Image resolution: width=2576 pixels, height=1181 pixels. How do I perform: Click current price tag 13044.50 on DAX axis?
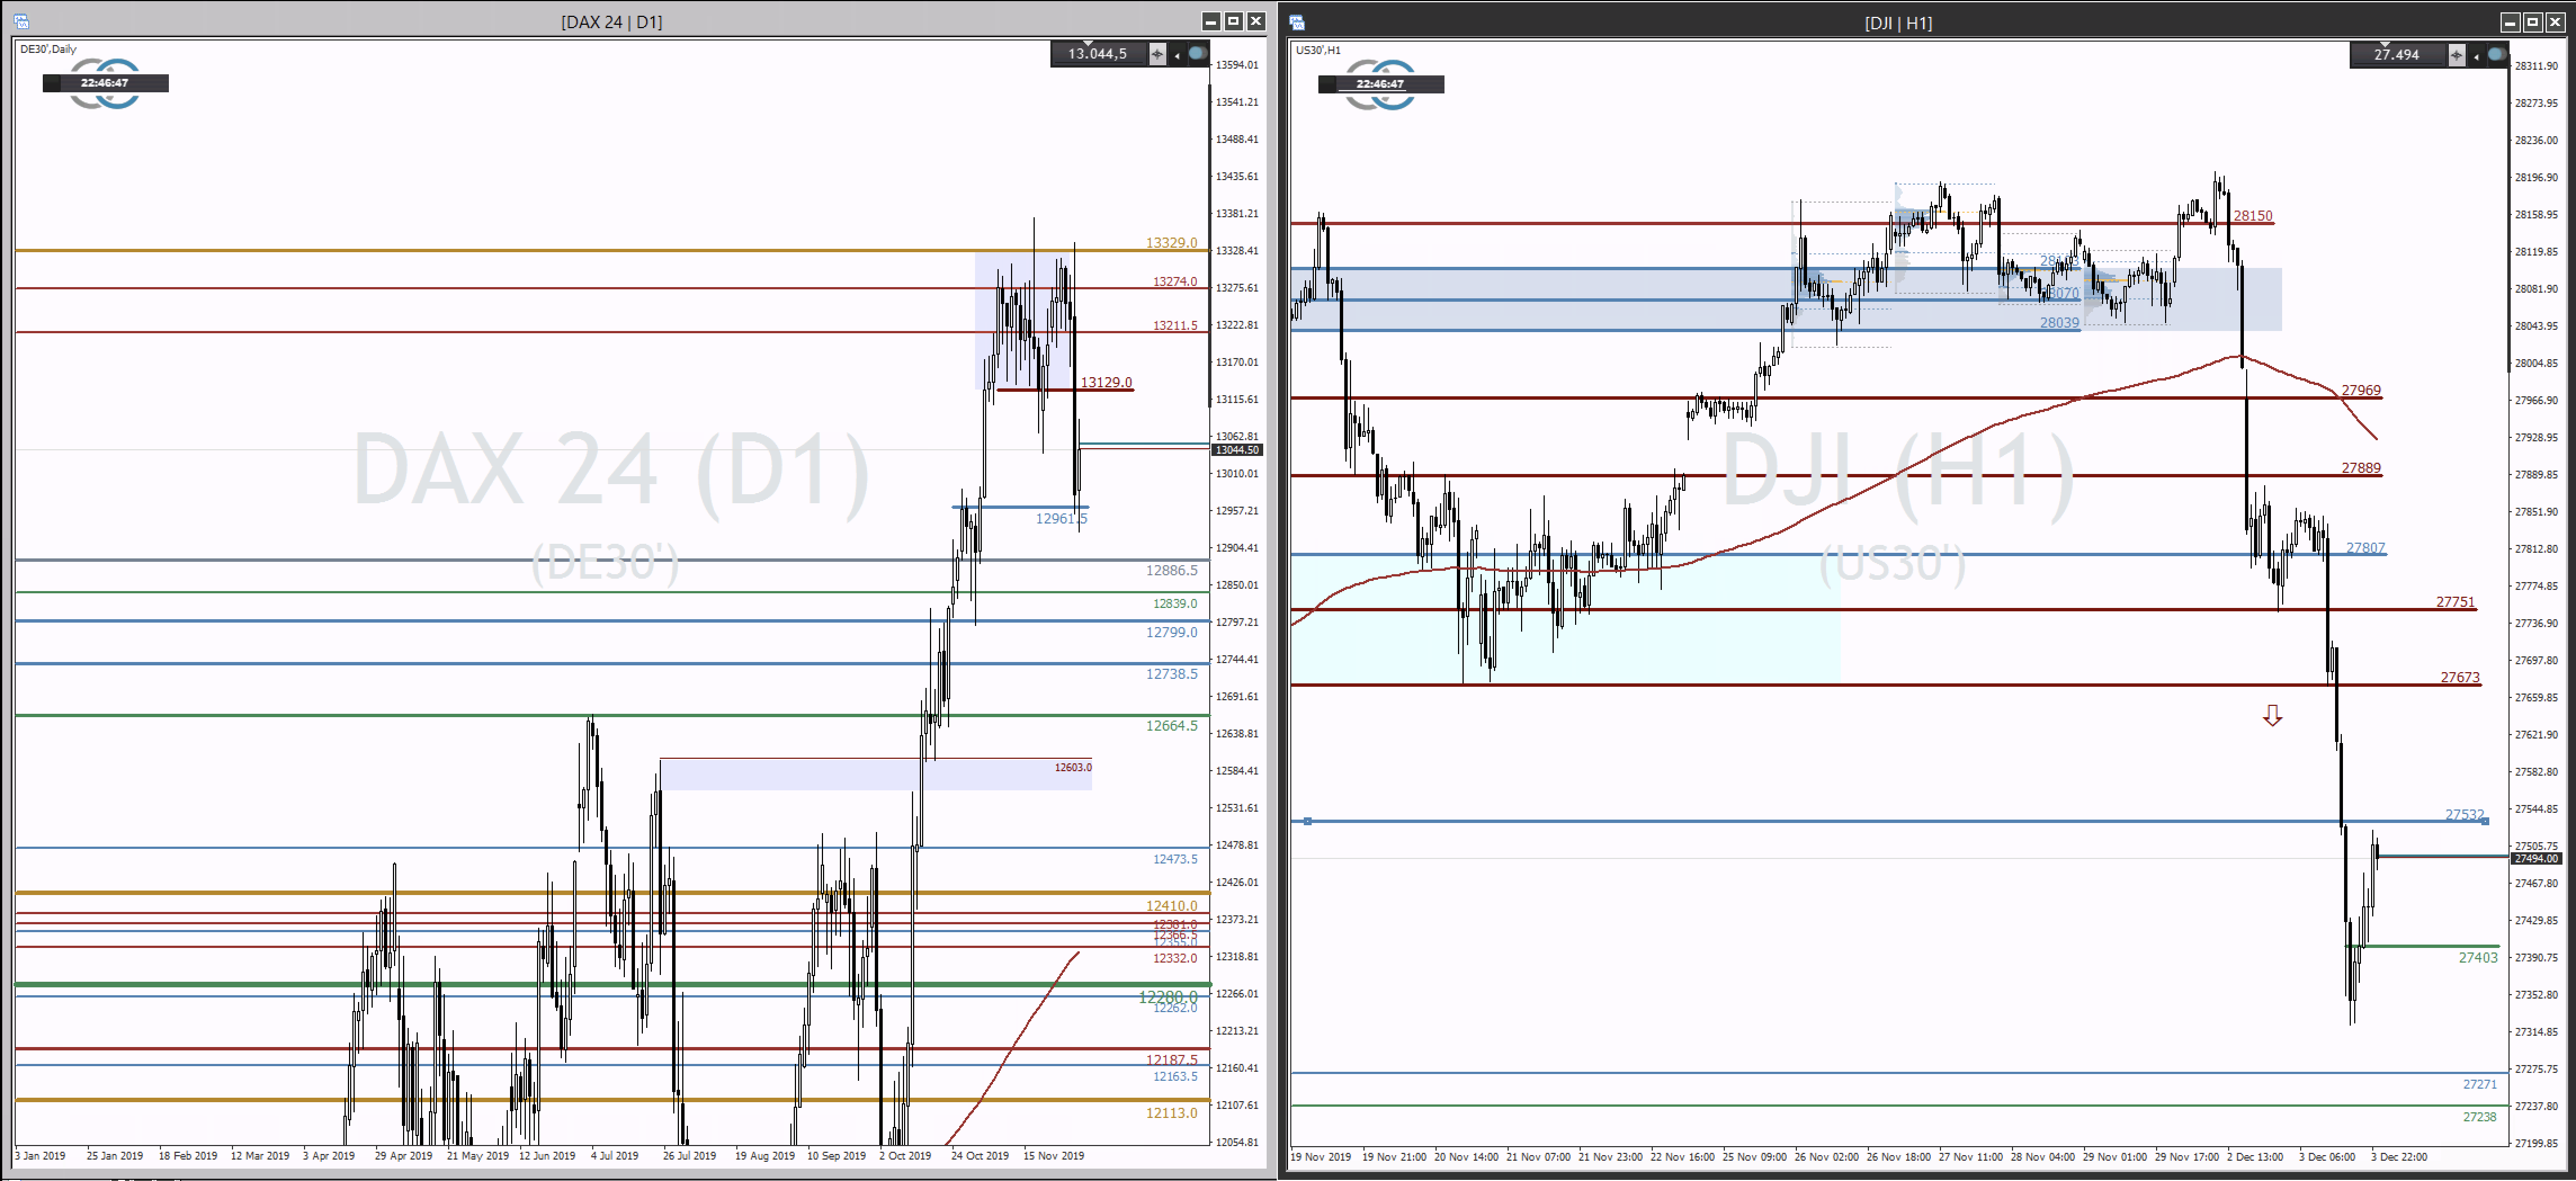(1237, 450)
